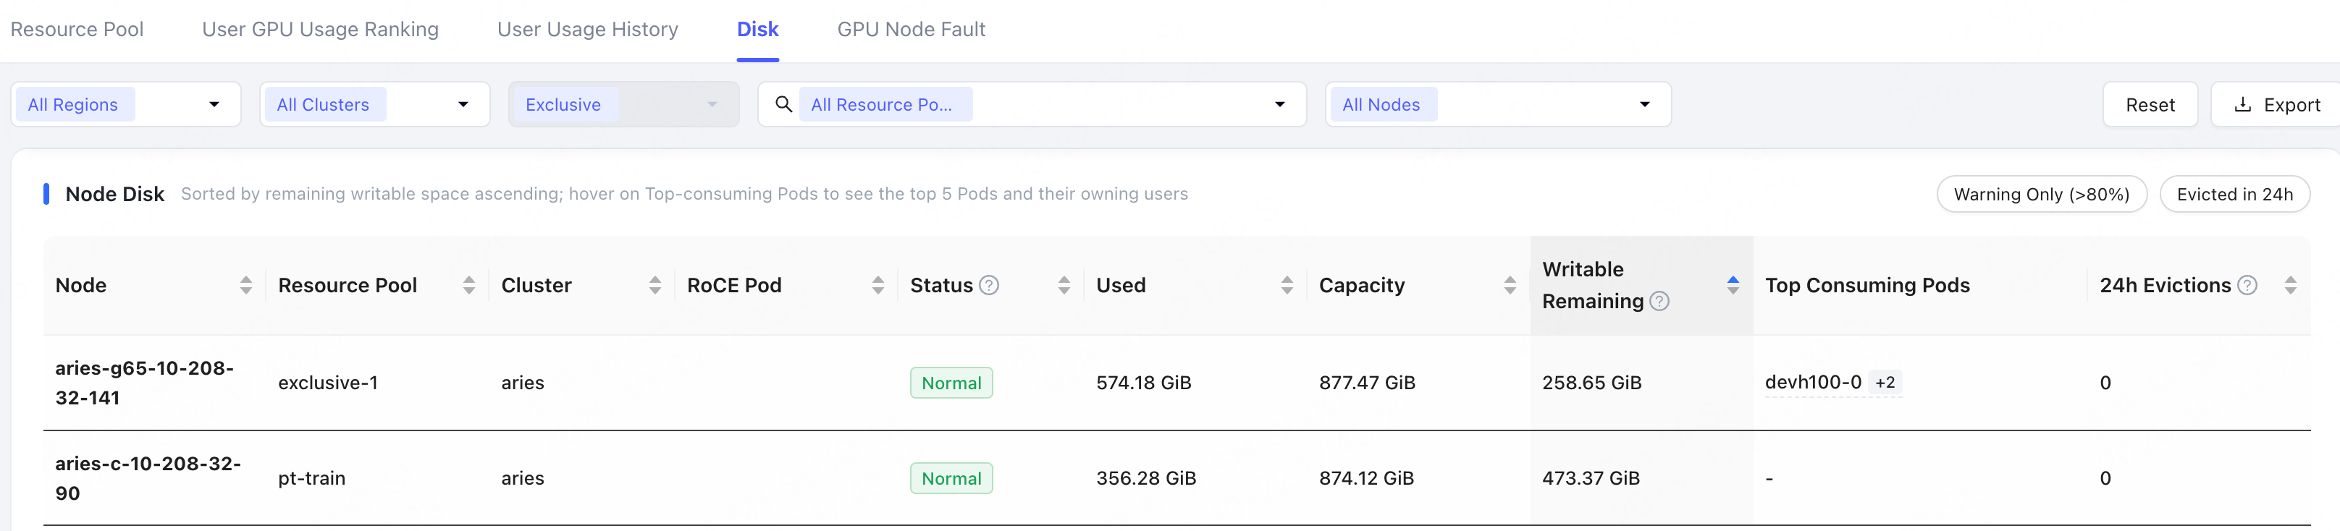Show 24h Evictions help icon
Viewport: 2340px width, 531px height.
(2247, 285)
